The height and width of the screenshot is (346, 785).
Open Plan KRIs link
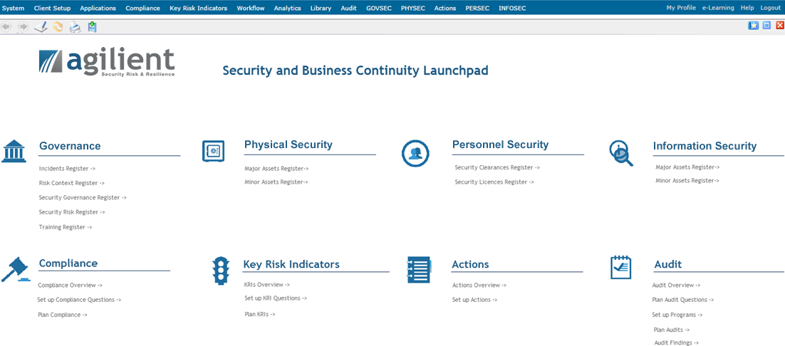(x=260, y=315)
